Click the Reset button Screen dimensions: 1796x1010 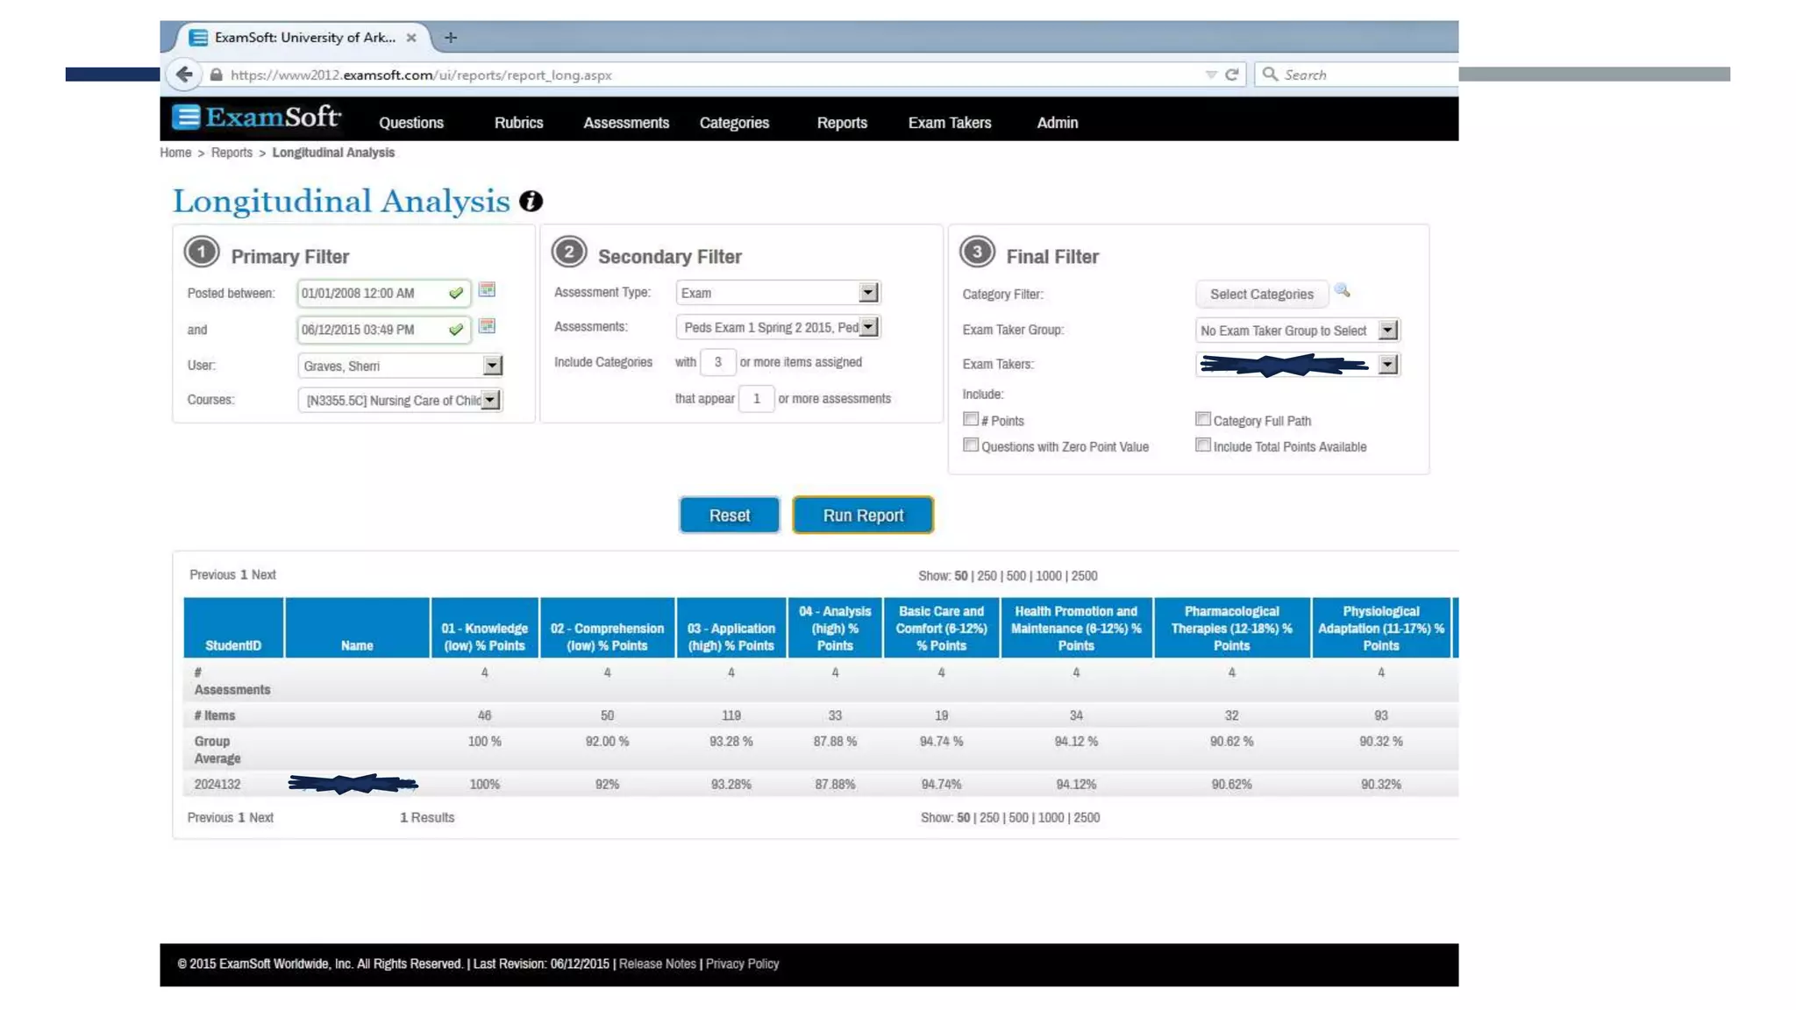pyautogui.click(x=729, y=516)
